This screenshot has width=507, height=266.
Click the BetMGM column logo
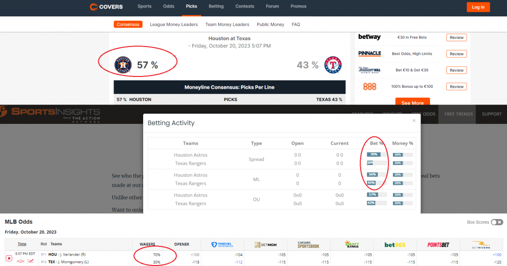[x=265, y=245]
